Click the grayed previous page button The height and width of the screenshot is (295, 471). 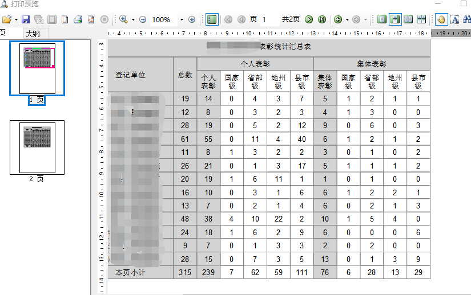[x=241, y=20]
